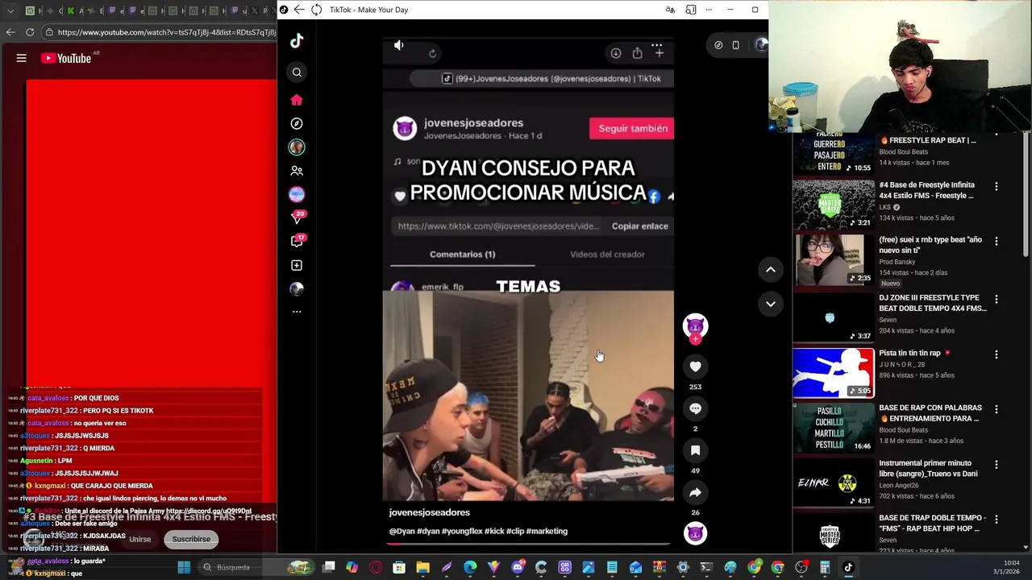Click the YouTube logo
Viewport: 1032px width, 580px height.
[x=66, y=58]
